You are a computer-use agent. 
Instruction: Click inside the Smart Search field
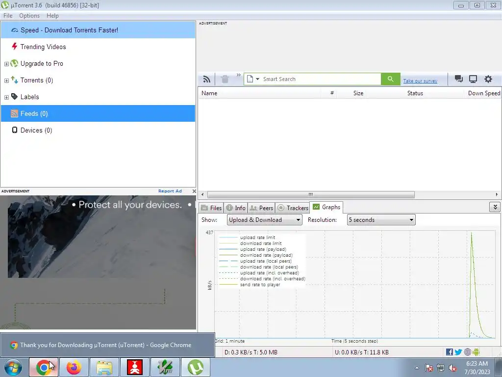point(321,79)
